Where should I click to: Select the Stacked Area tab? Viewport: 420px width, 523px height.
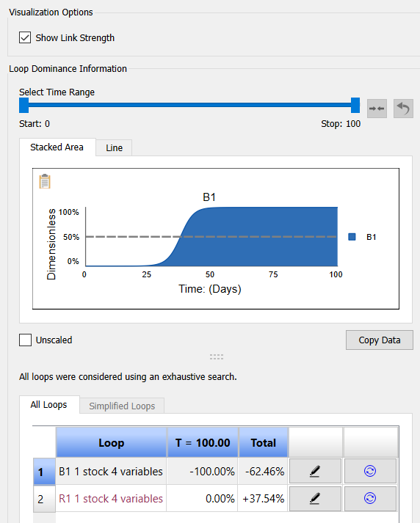point(57,147)
